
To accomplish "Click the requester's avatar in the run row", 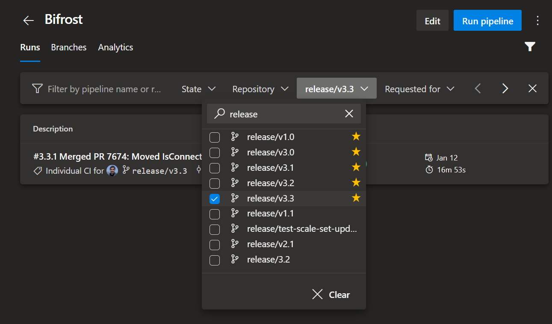I will [x=112, y=170].
